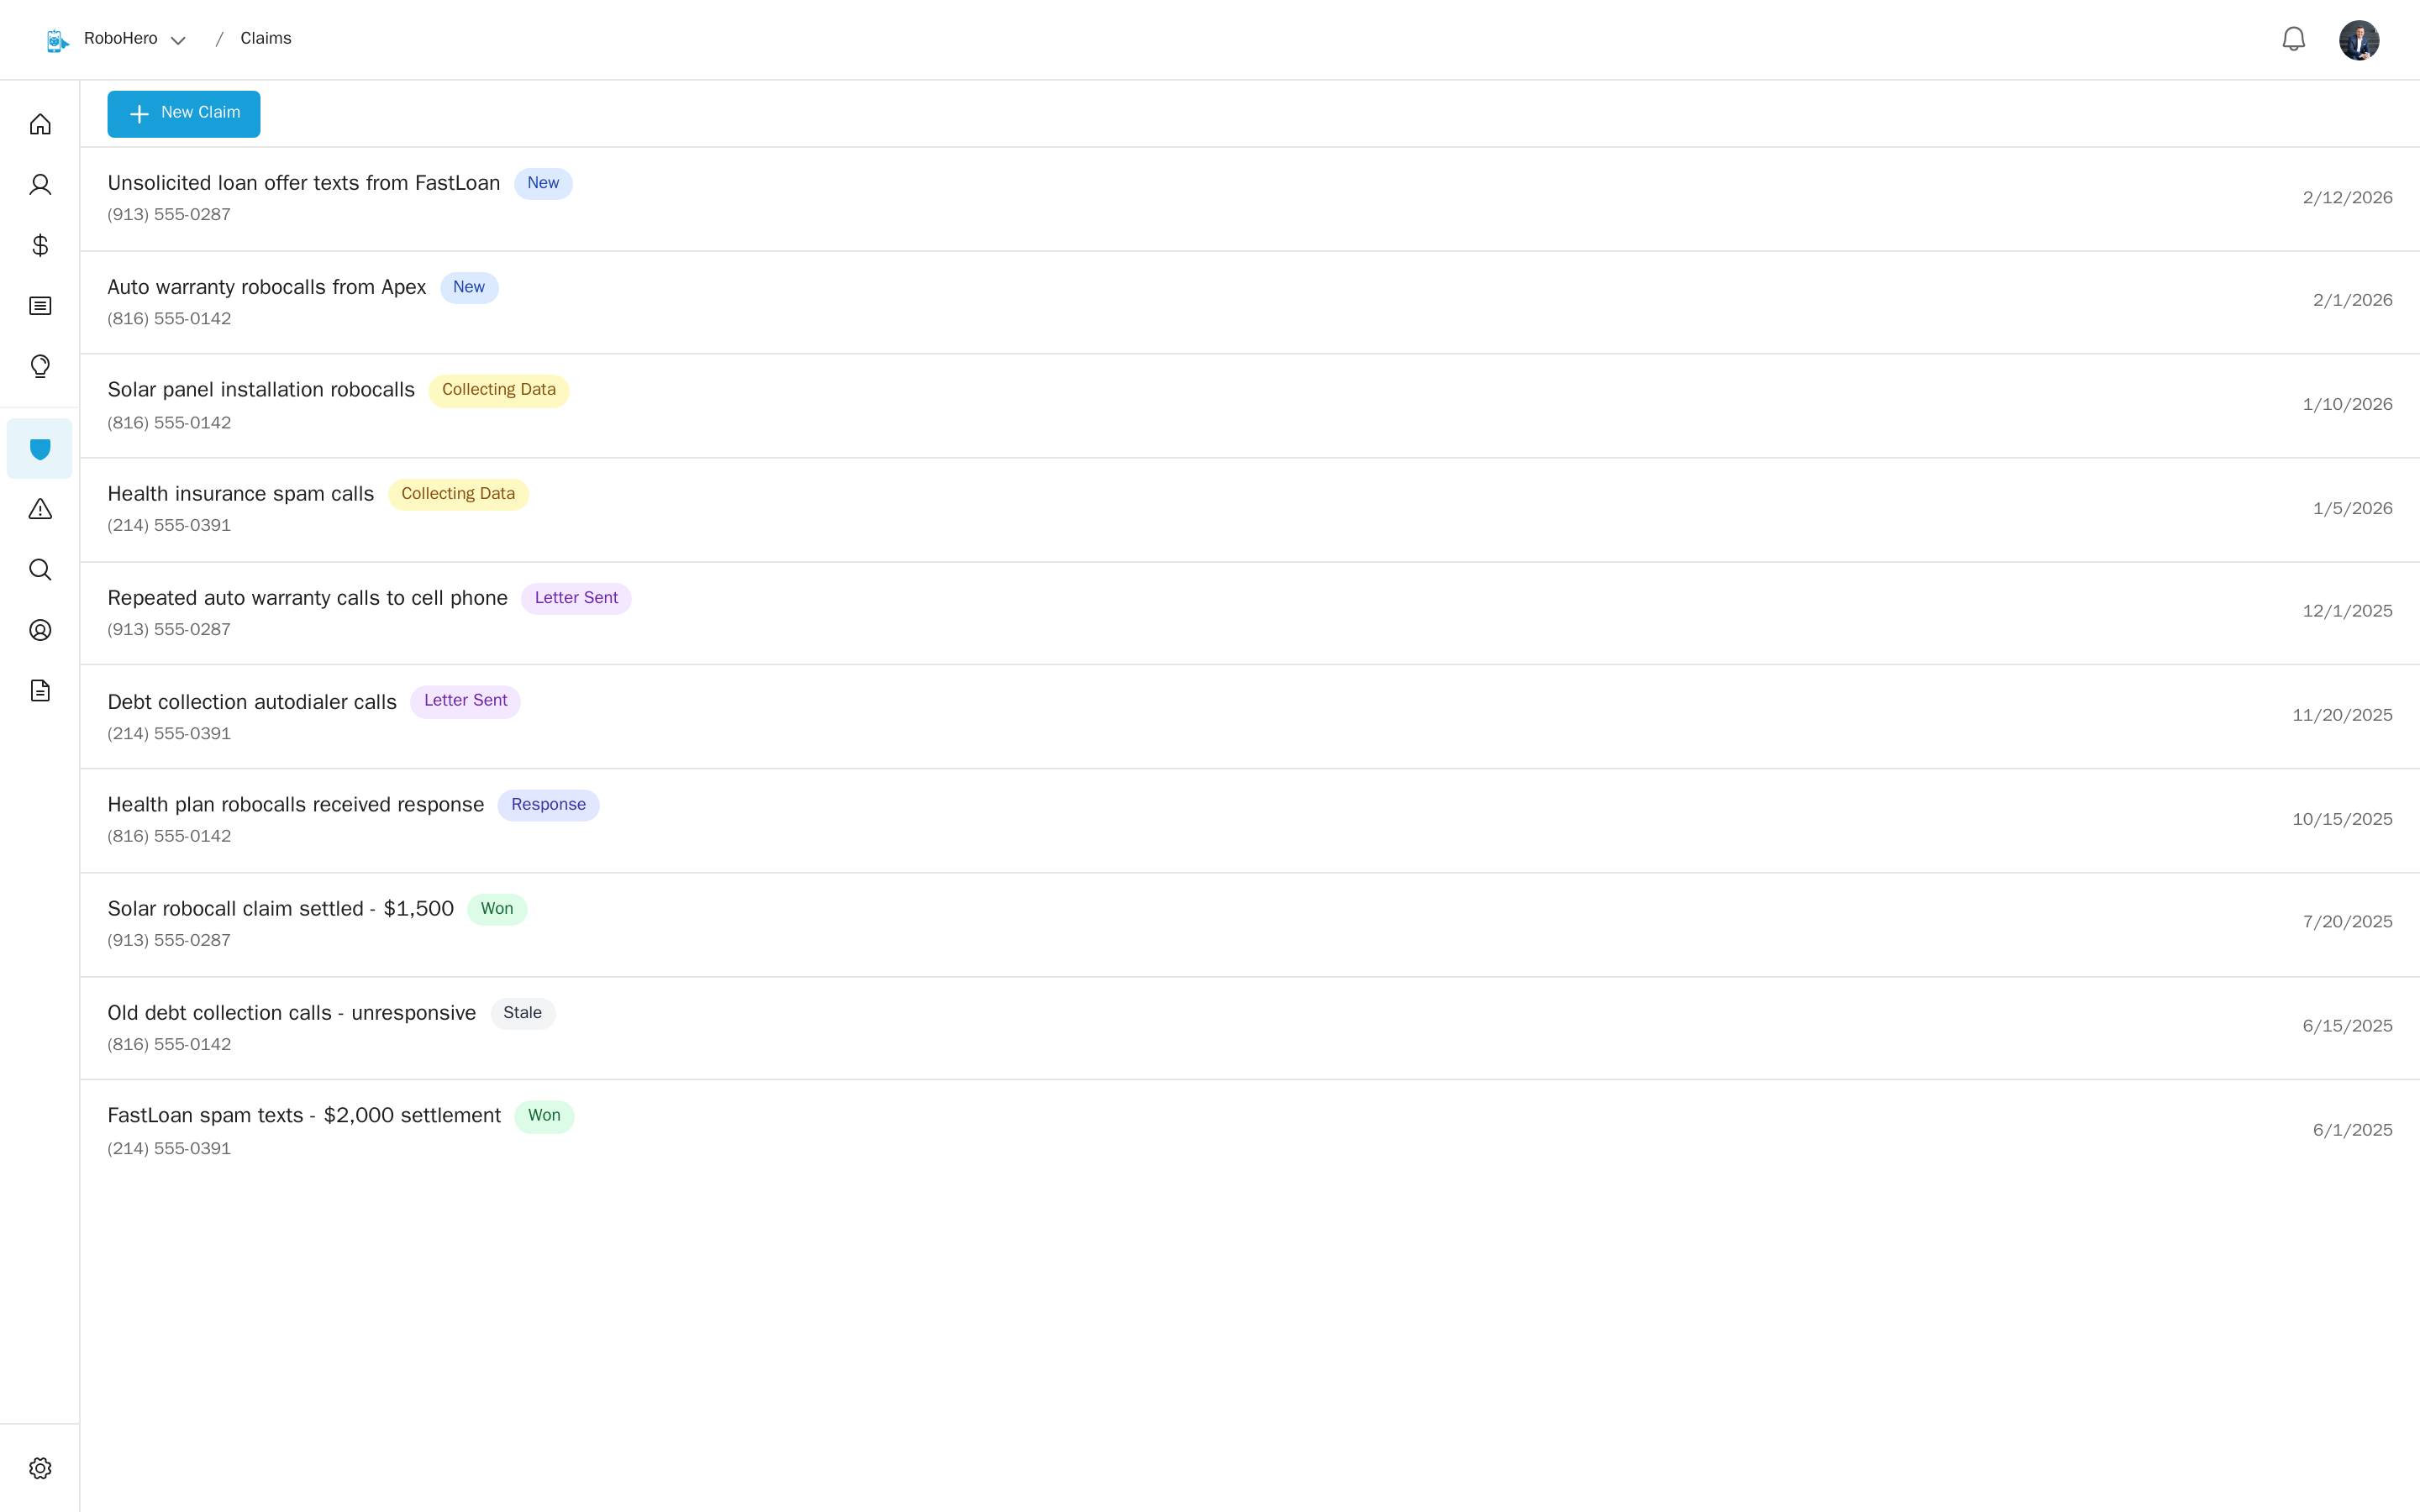This screenshot has height=1512, width=2420.
Task: Open Solar panel installation robocalls claim
Action: (260, 390)
